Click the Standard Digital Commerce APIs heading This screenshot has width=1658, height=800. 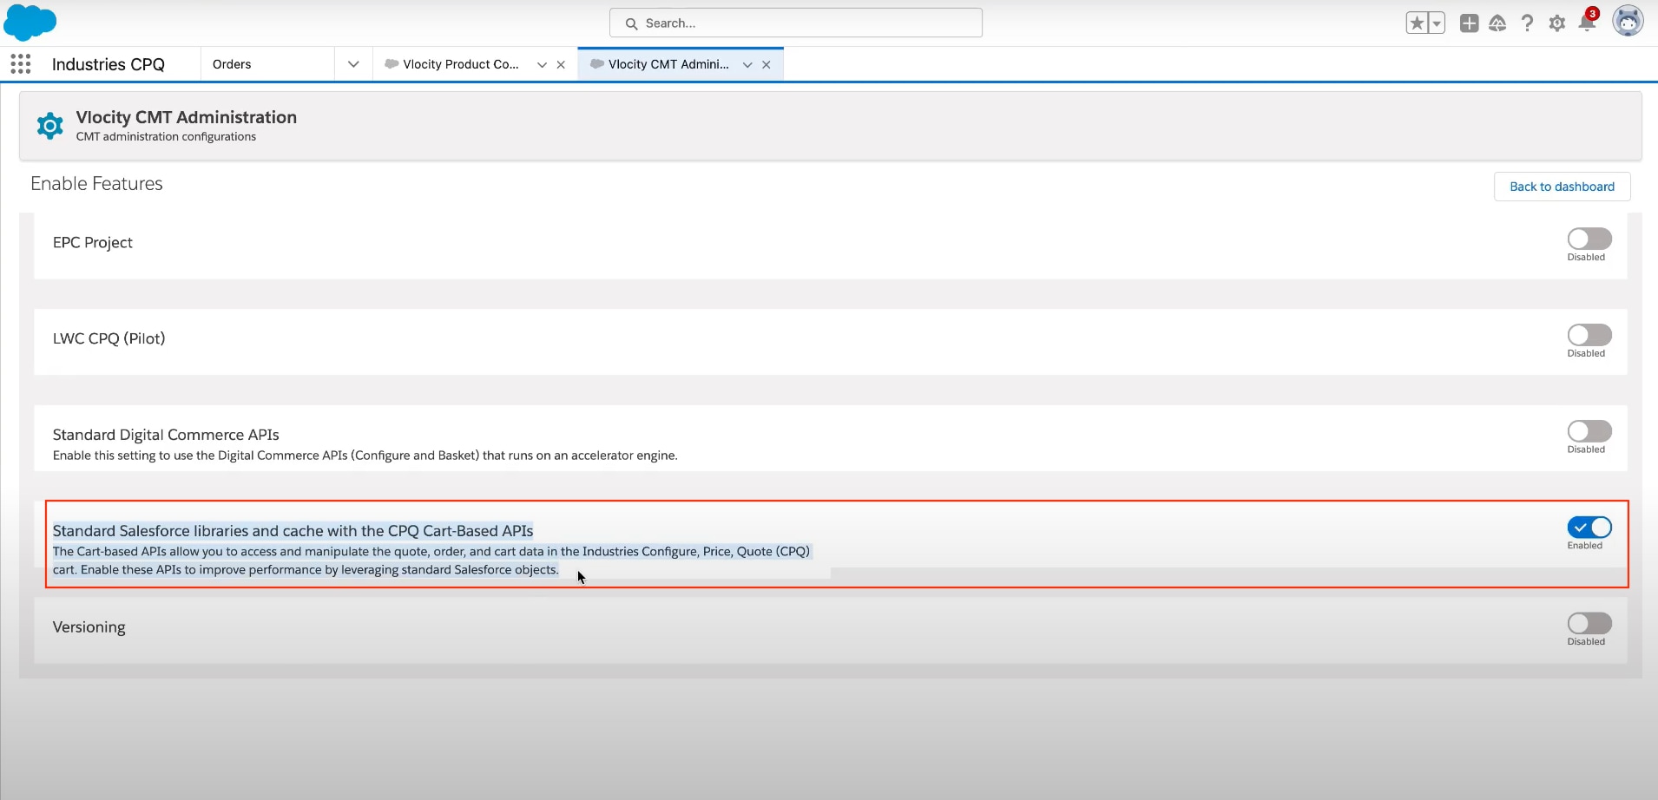coord(166,435)
